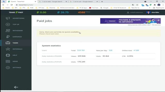Click the Settings gear icon

[8, 67]
